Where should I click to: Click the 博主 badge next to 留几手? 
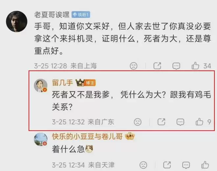coord(90,83)
